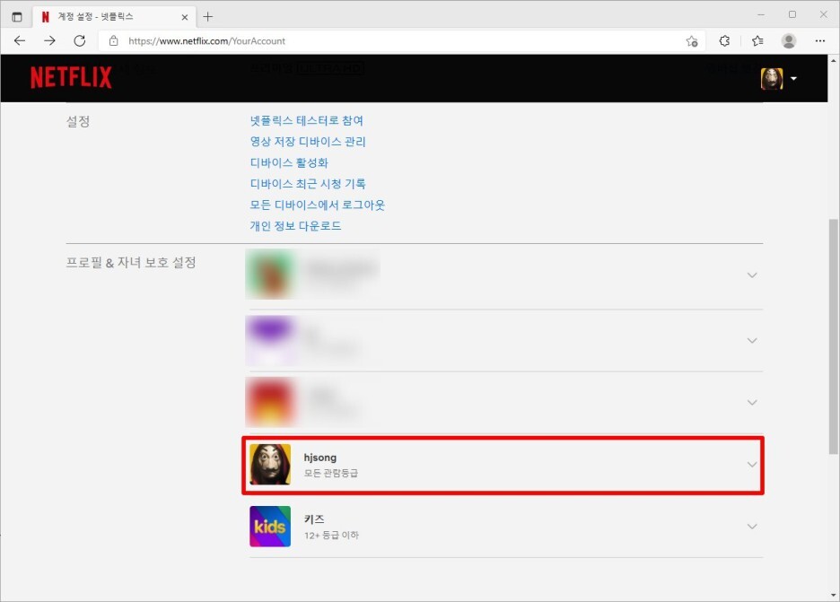This screenshot has width=840, height=602.
Task: Select the 계정 설정 - 넷플릭스 tab
Action: (x=112, y=17)
